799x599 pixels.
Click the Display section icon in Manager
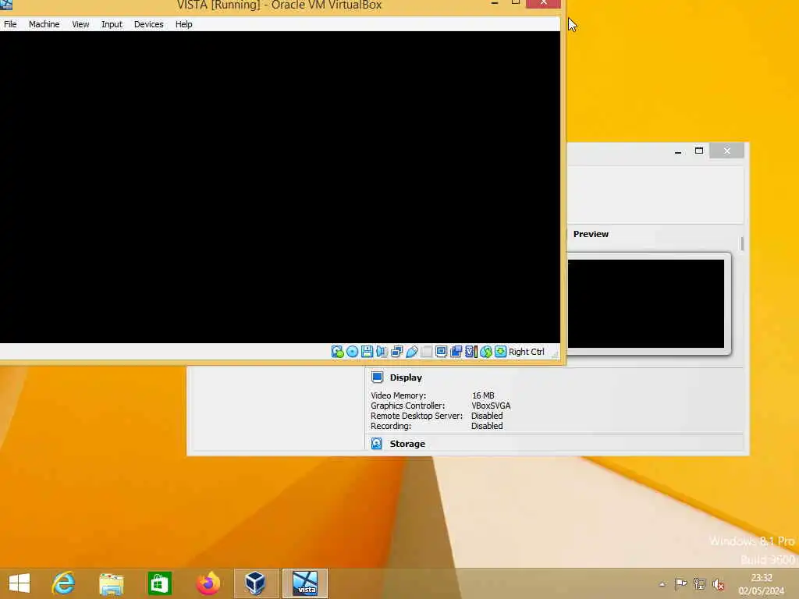[x=377, y=377]
